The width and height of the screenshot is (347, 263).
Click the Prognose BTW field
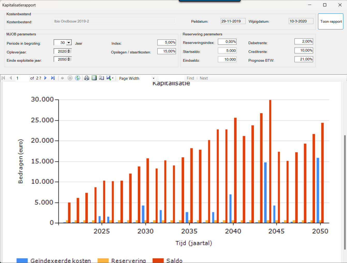pos(304,59)
